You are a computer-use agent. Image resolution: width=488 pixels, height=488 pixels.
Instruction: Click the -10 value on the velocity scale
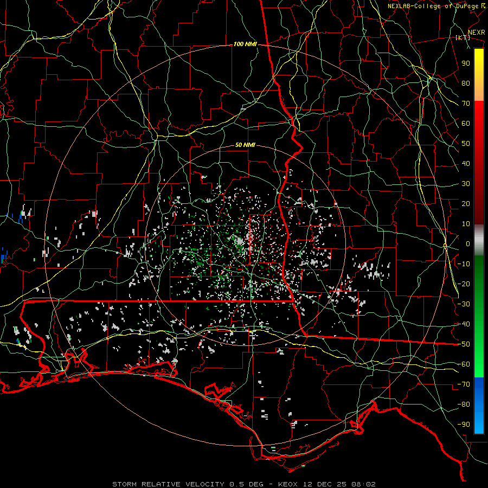tap(464, 264)
